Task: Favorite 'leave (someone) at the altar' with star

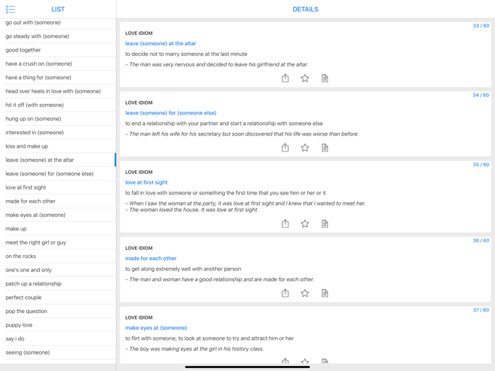Action: pyautogui.click(x=305, y=78)
